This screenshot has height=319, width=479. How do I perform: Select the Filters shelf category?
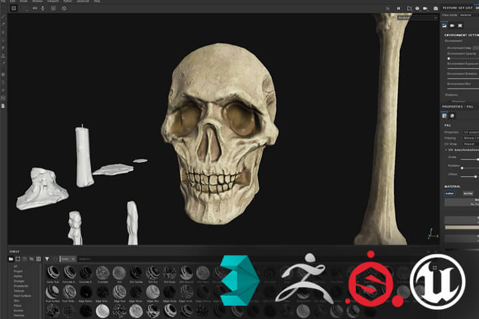[18, 306]
